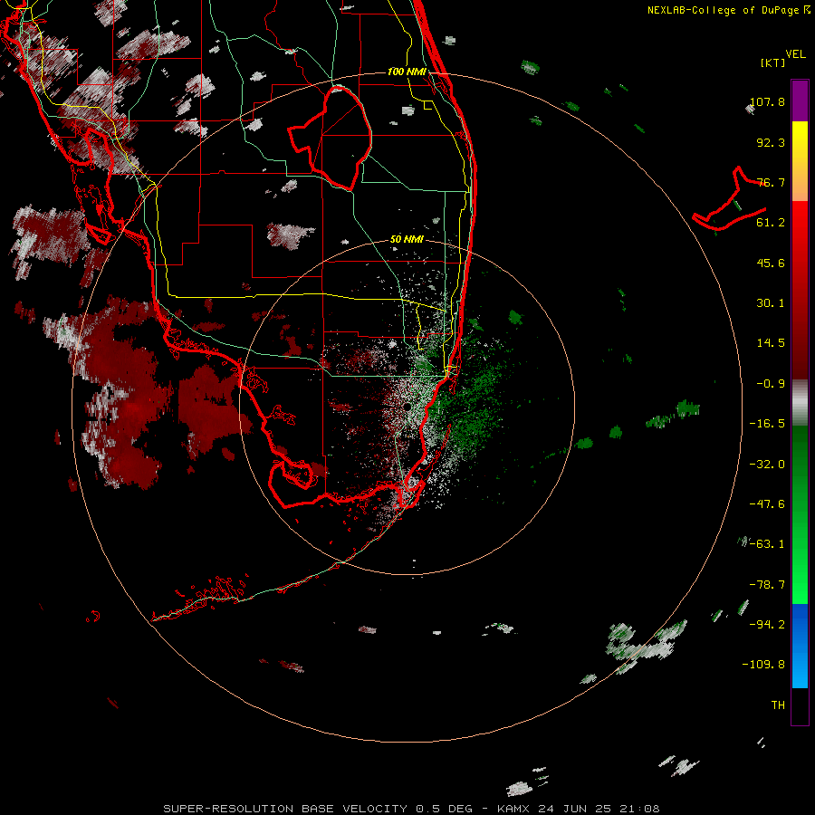Click the 30.1 velocity scale value
The height and width of the screenshot is (815, 815).
point(771,303)
